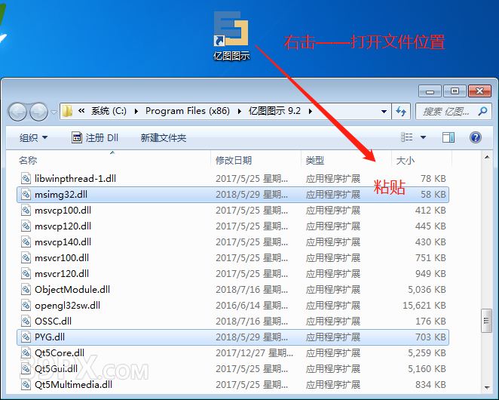Click the vertical scrollbar thumb

pyautogui.click(x=487, y=321)
